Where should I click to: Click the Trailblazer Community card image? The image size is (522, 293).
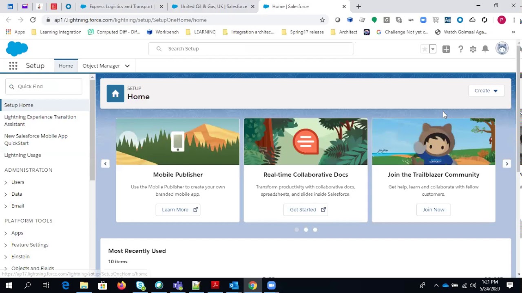click(434, 142)
